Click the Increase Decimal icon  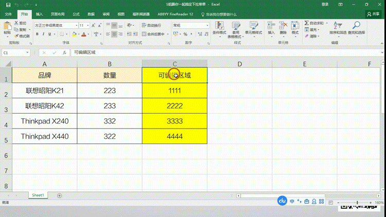pos(200,34)
